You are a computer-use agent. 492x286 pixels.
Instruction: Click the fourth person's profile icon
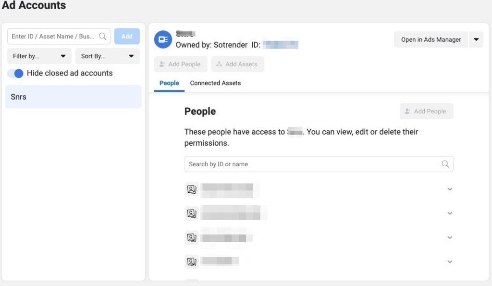pyautogui.click(x=192, y=261)
